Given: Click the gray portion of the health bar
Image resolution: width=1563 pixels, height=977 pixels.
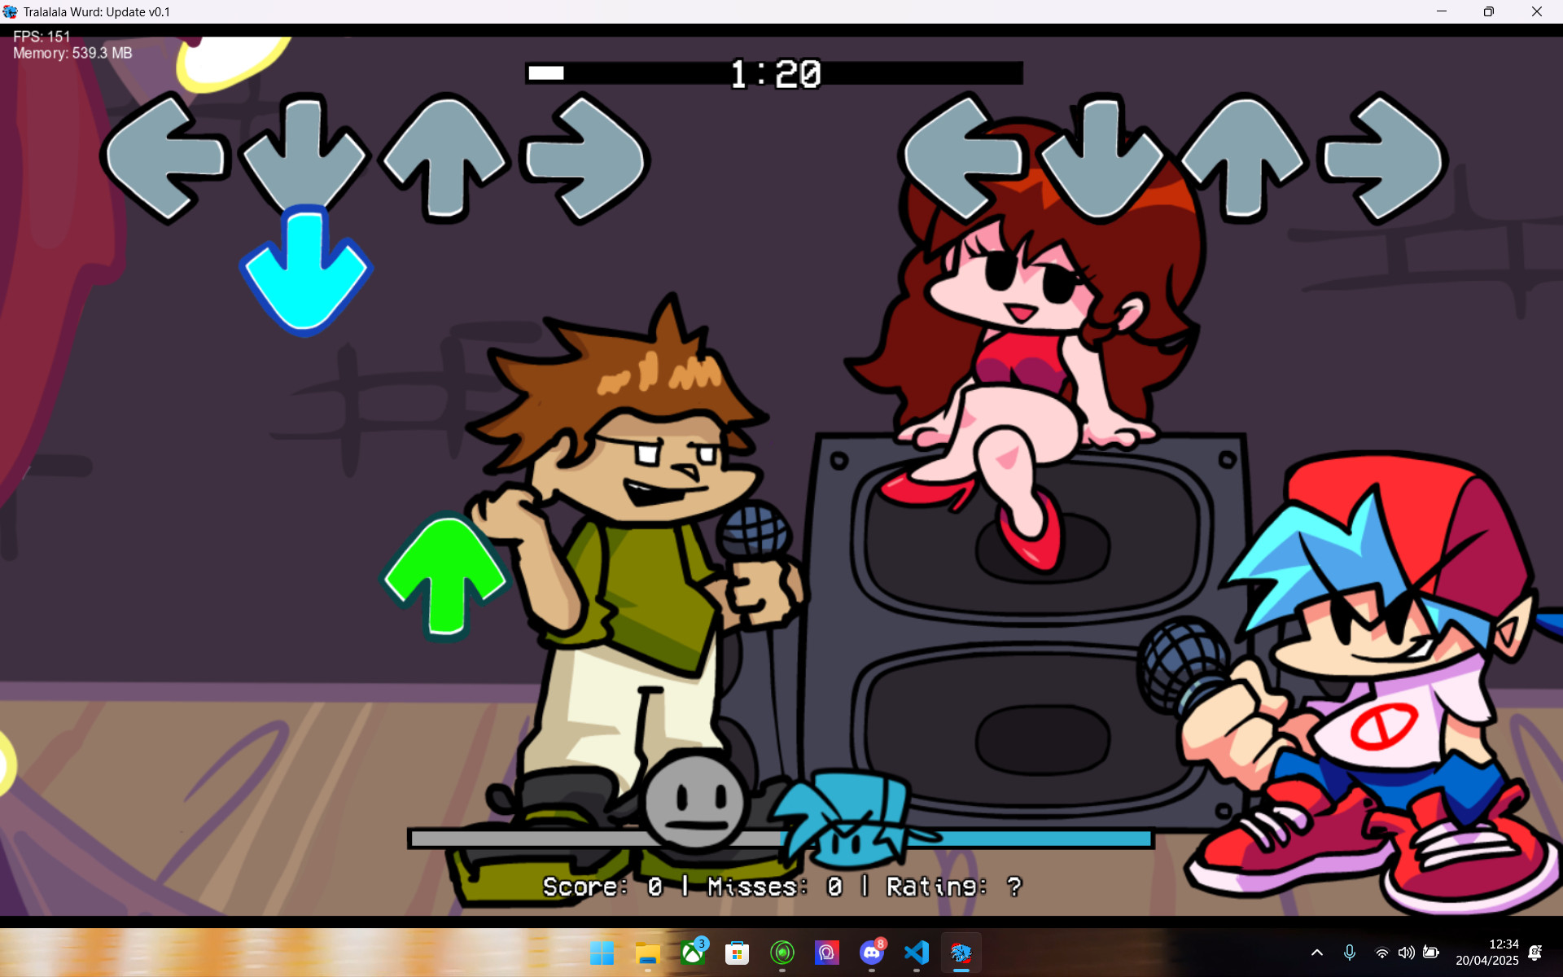Looking at the screenshot, I should click(x=596, y=839).
